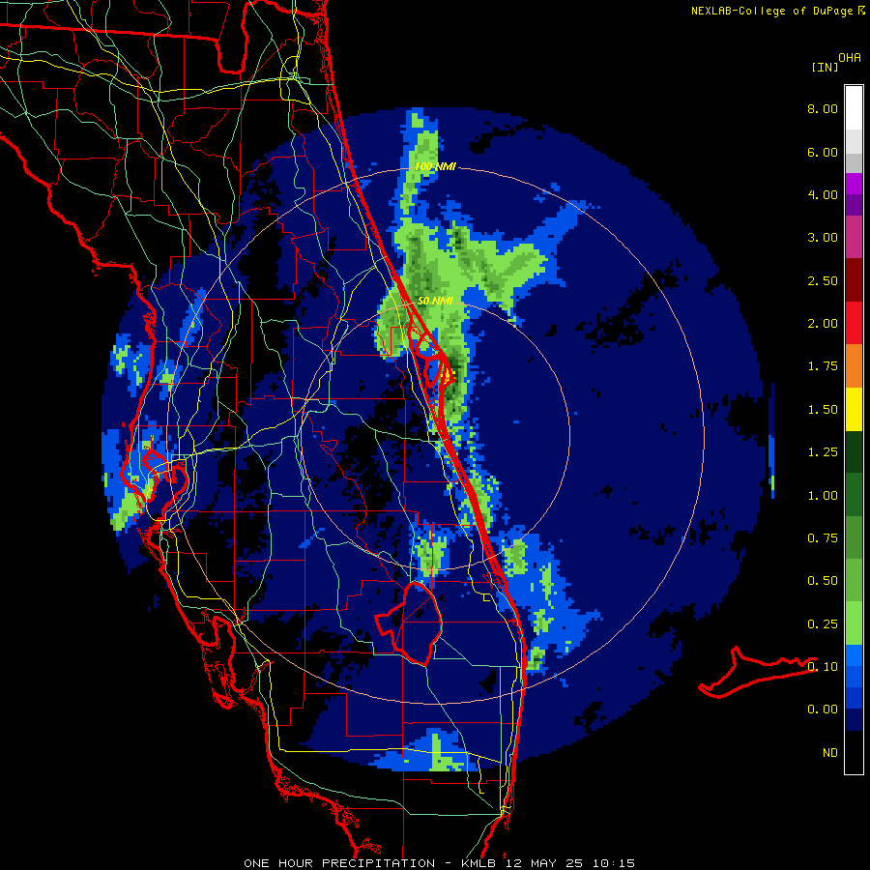This screenshot has height=870, width=870.
Task: Click the 0.10 legend value
Action: [x=823, y=667]
